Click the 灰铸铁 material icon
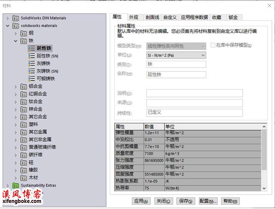 coord(31,63)
